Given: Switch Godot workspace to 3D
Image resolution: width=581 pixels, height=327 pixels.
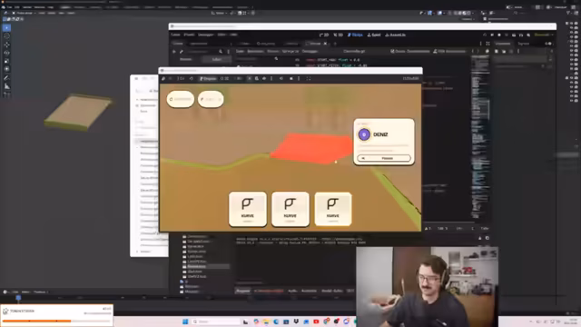Looking at the screenshot, I should point(338,35).
